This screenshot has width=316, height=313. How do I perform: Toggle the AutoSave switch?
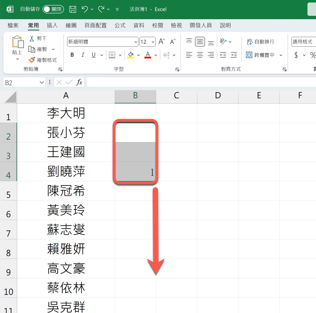53,9
